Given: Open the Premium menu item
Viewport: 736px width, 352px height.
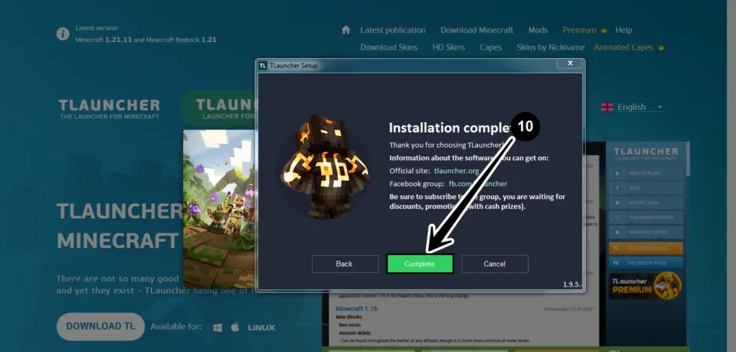Looking at the screenshot, I should [579, 30].
